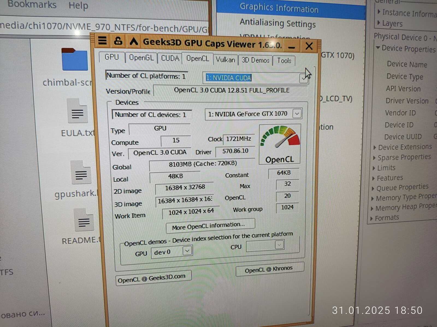Open the OpenCL @ Geeks3D.com link button
The width and height of the screenshot is (437, 327).
point(153,278)
